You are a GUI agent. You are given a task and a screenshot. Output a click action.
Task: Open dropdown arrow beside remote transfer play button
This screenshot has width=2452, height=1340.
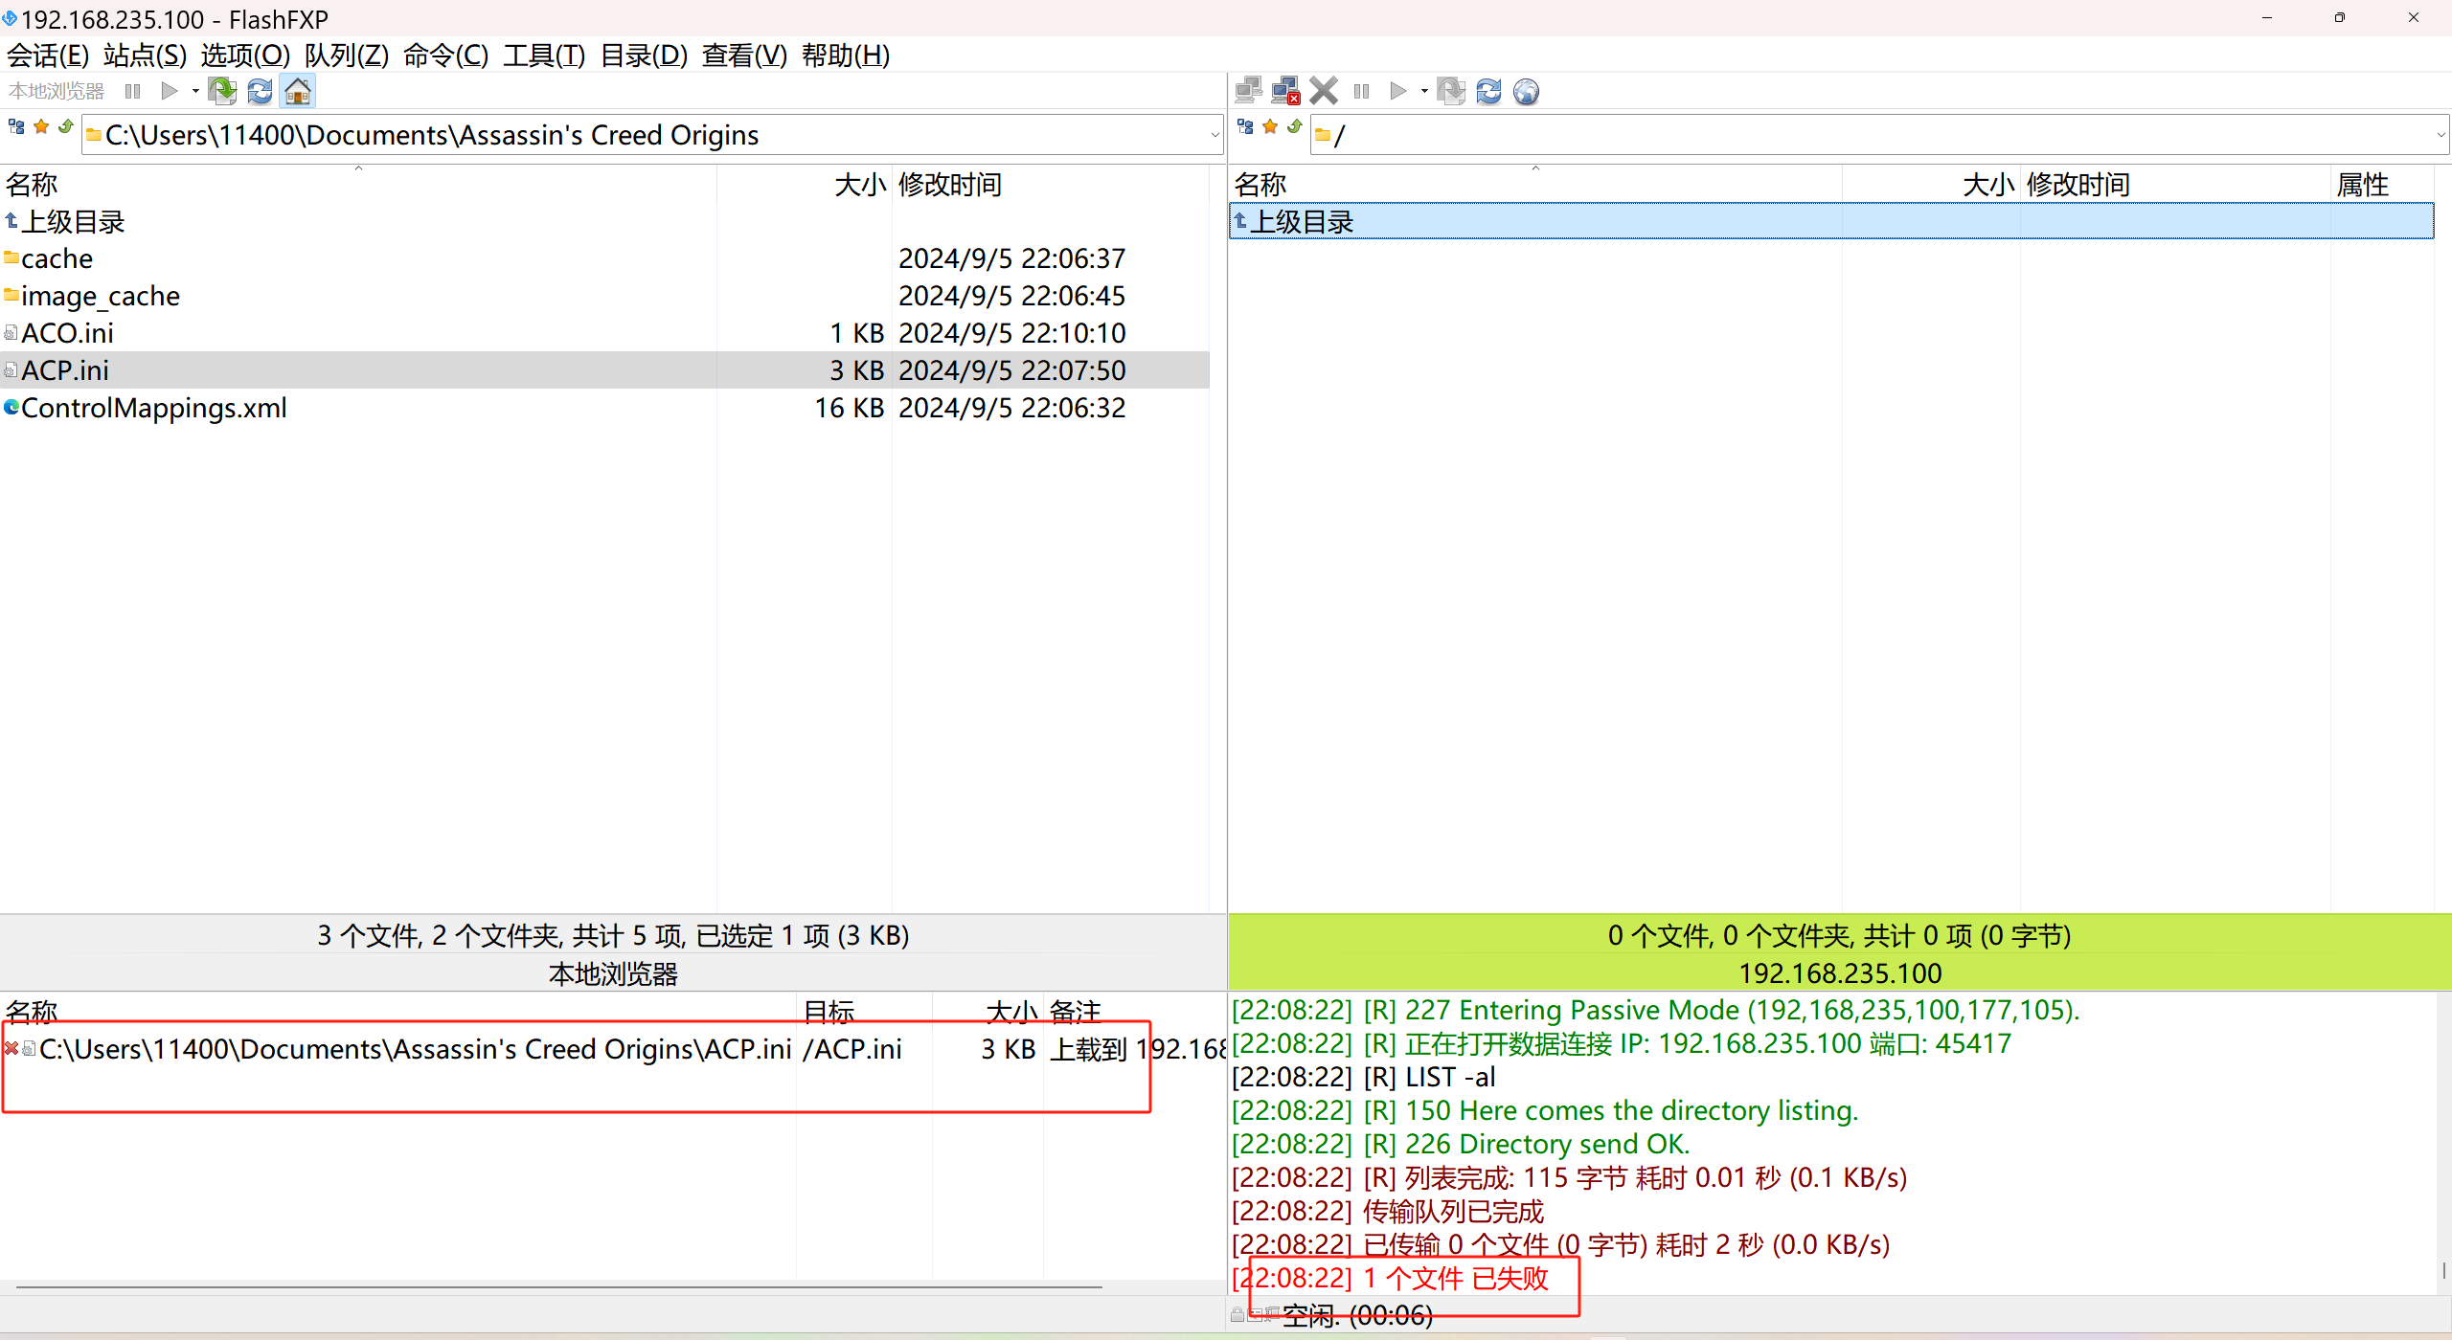coord(1424,91)
